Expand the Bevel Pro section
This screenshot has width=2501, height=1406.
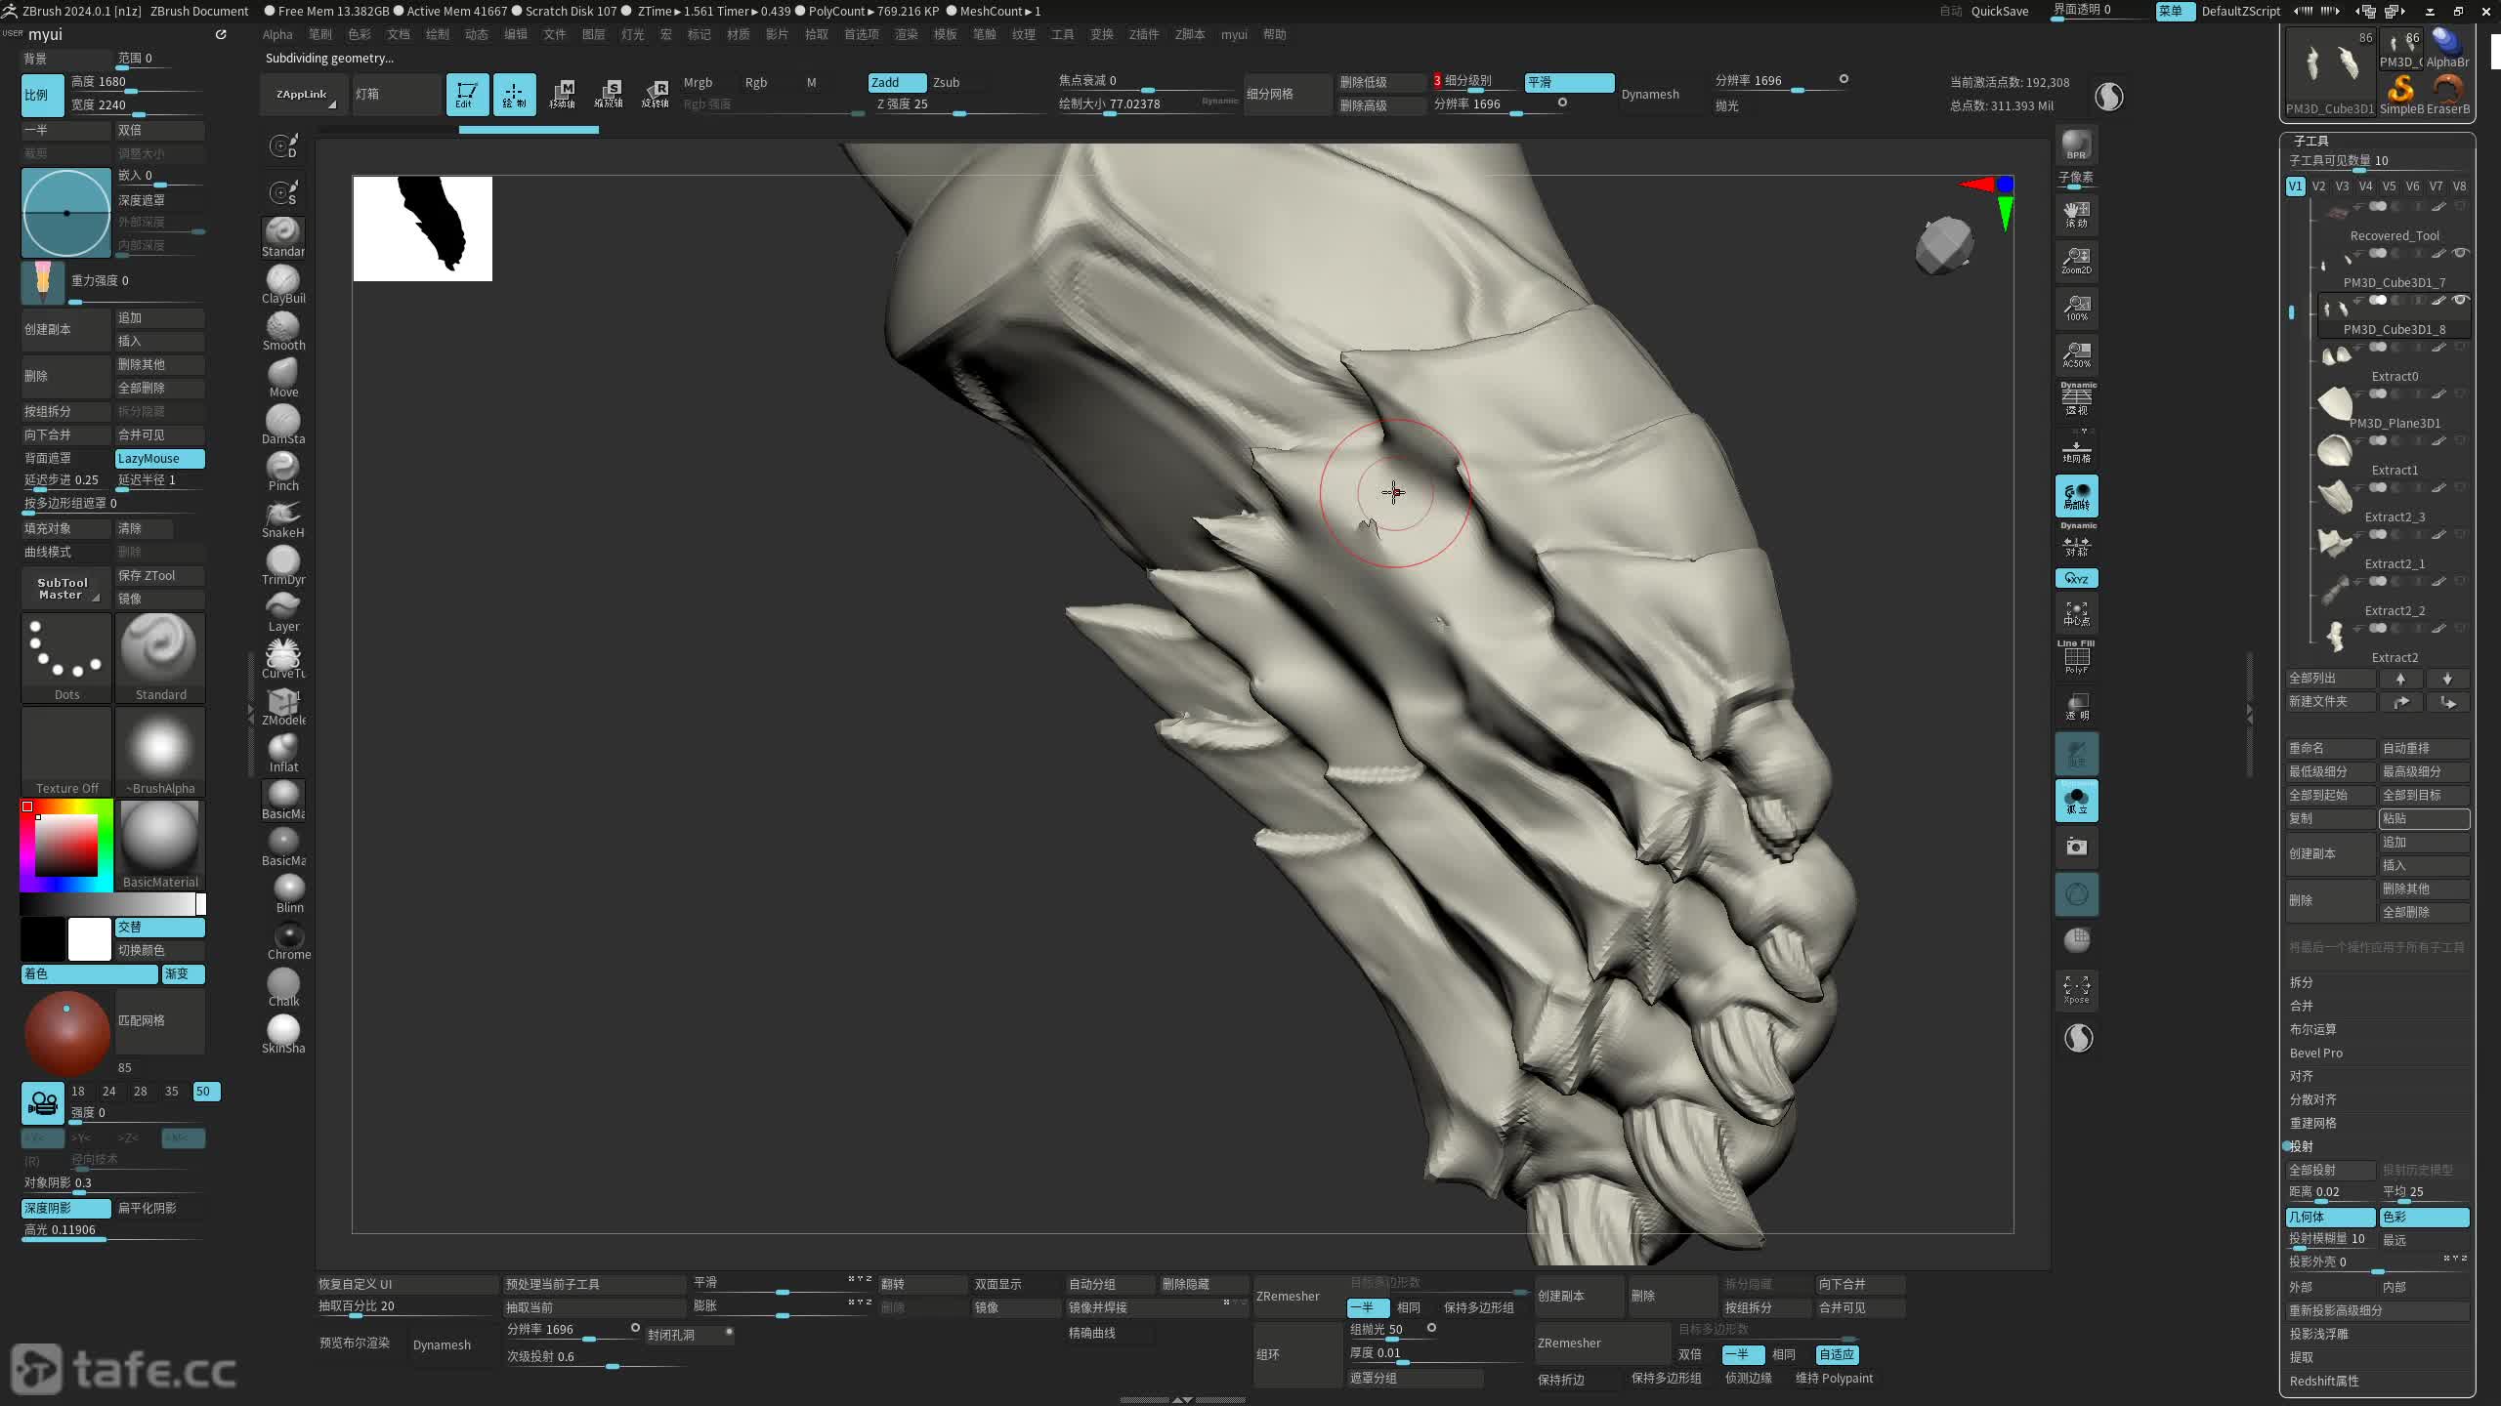coord(2315,1053)
